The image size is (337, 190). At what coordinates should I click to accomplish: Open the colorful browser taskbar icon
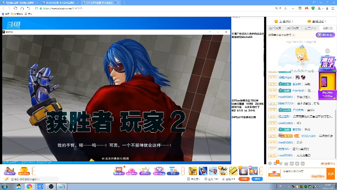point(29,186)
